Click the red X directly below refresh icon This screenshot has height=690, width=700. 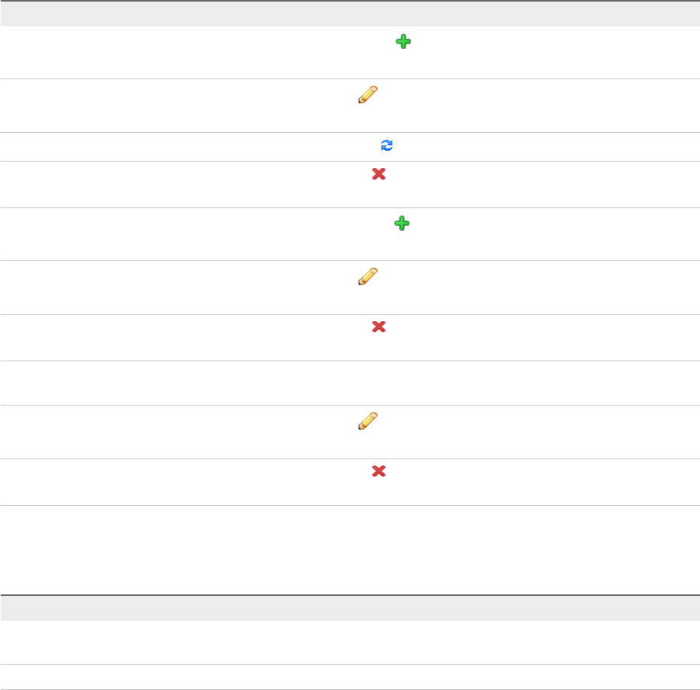click(378, 174)
